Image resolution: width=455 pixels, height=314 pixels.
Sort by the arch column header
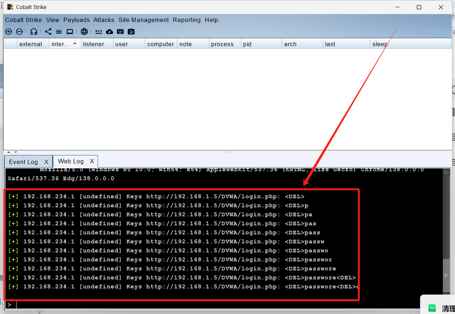click(x=302, y=44)
